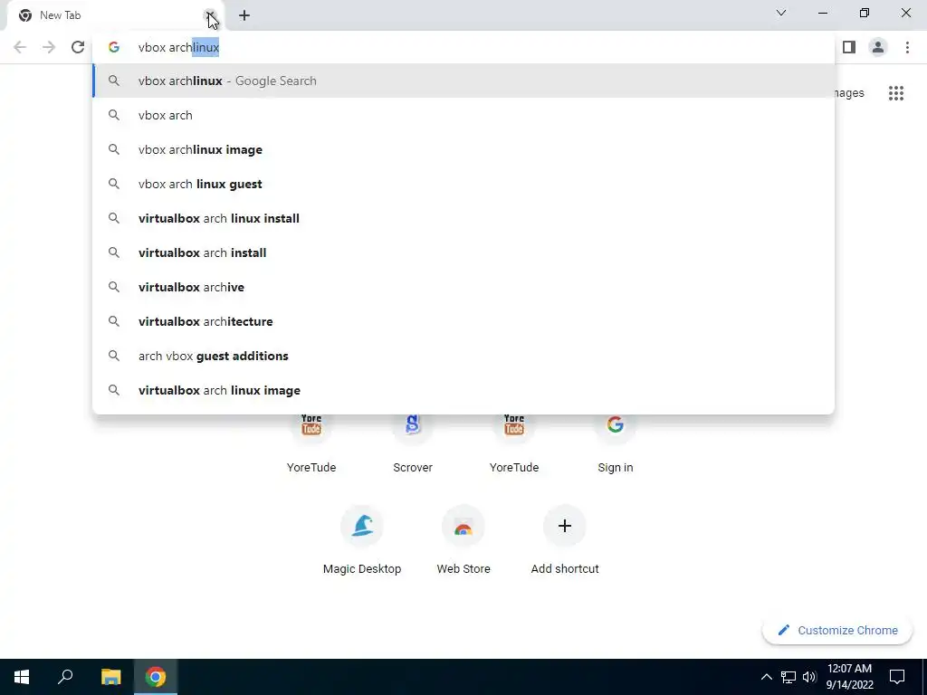Open the Windows Start menu
This screenshot has width=927, height=695.
pos(22,677)
